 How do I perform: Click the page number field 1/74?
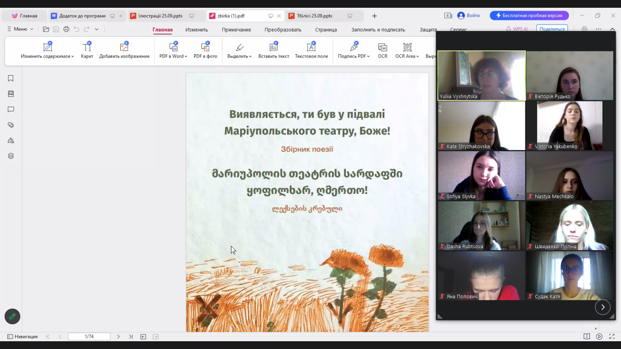pyautogui.click(x=89, y=336)
